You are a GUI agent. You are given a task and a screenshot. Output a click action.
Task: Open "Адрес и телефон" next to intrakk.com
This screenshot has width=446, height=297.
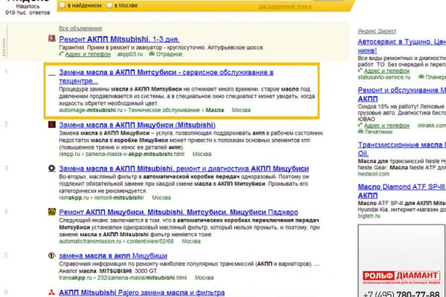coord(387,125)
